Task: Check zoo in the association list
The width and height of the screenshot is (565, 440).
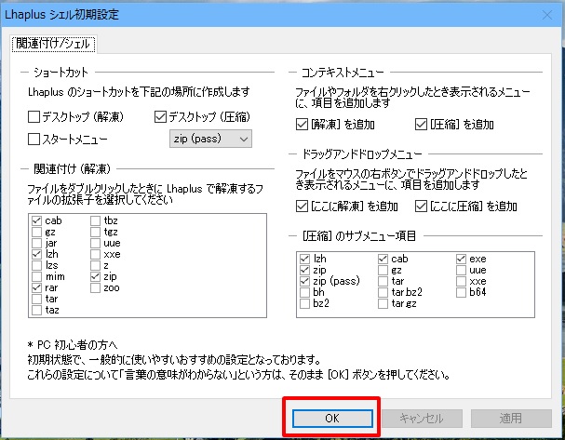Action: tap(95, 287)
